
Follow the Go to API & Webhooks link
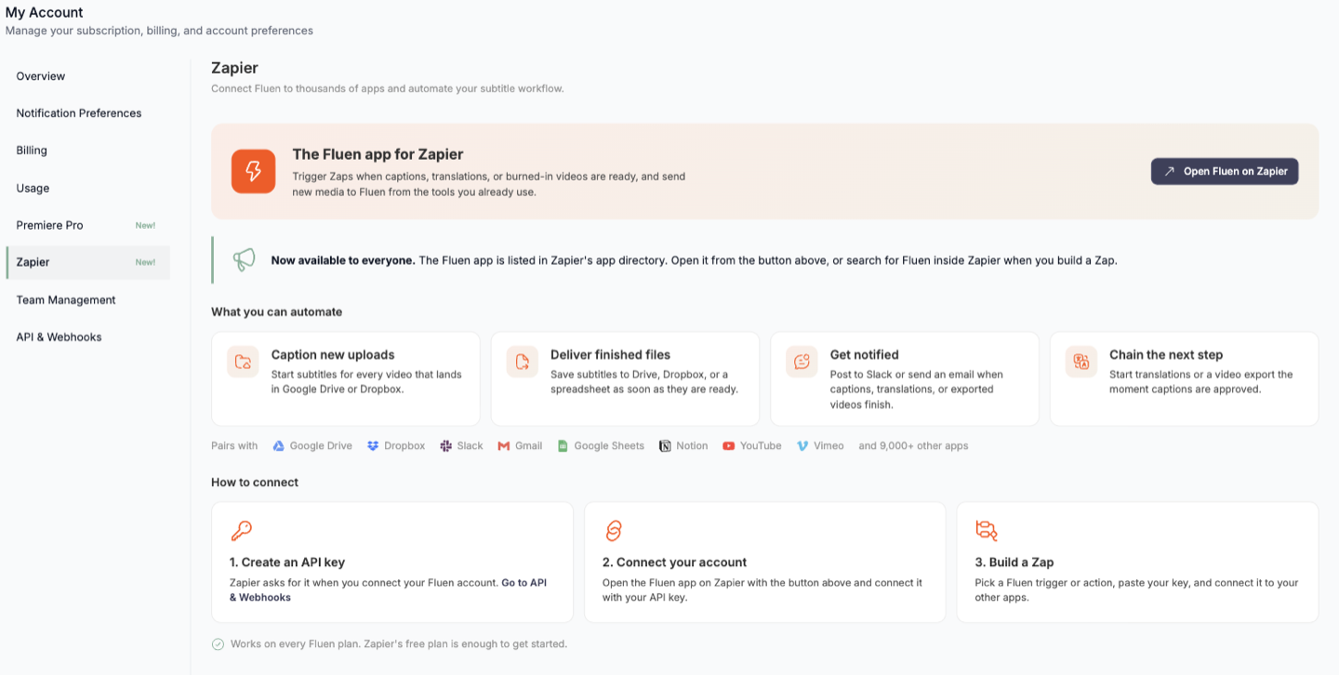pyautogui.click(x=524, y=583)
